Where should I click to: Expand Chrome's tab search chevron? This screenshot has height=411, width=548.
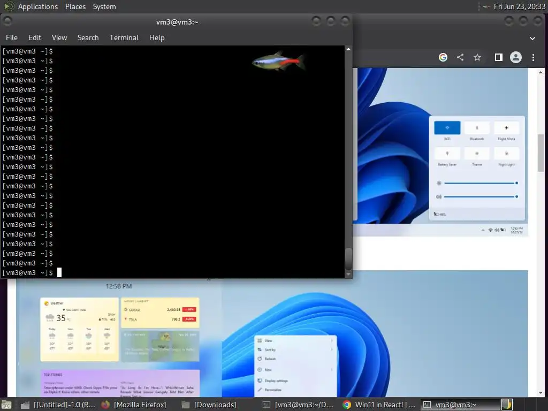tap(532, 38)
